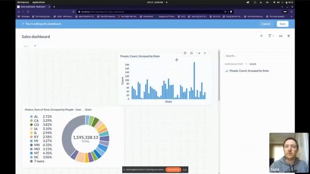Open the Raspberry Pi bookmark
Viewport: 310px width, 174px height.
point(166,16)
